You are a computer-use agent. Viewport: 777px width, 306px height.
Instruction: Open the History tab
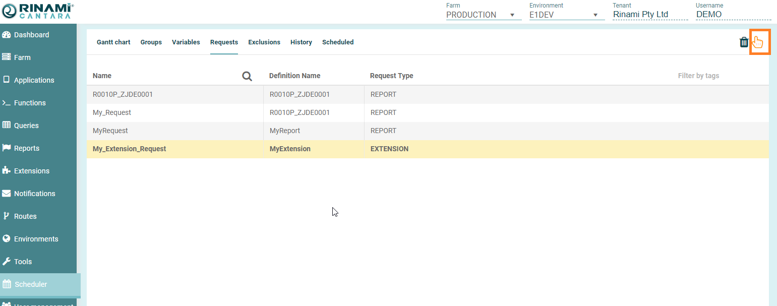coord(301,42)
